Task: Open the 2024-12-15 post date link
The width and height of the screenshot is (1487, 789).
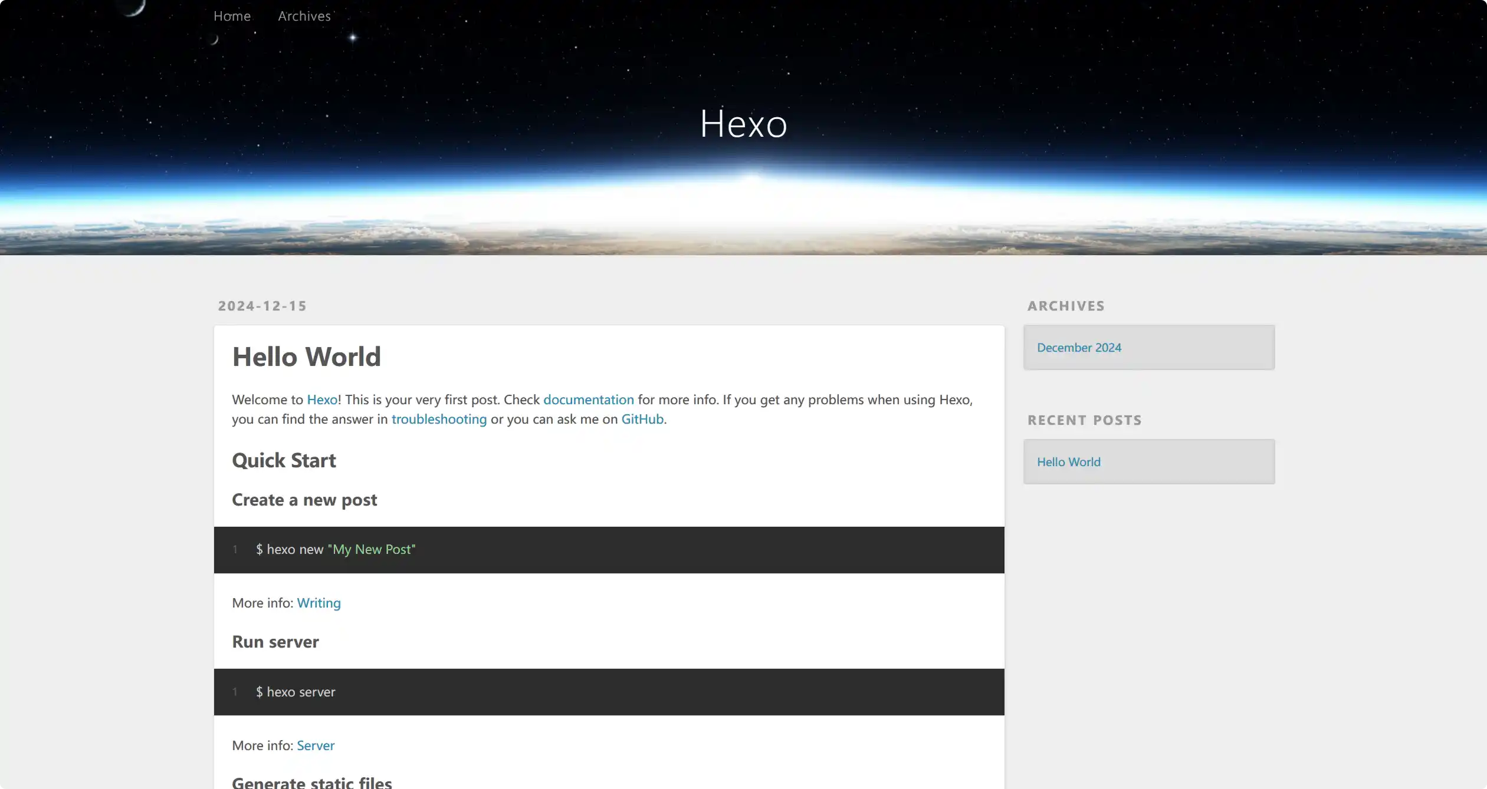Action: [x=262, y=306]
